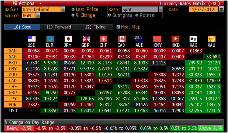The height and width of the screenshot is (133, 228).
Task: Switch to the Forward tab
Action: pos(58,27)
